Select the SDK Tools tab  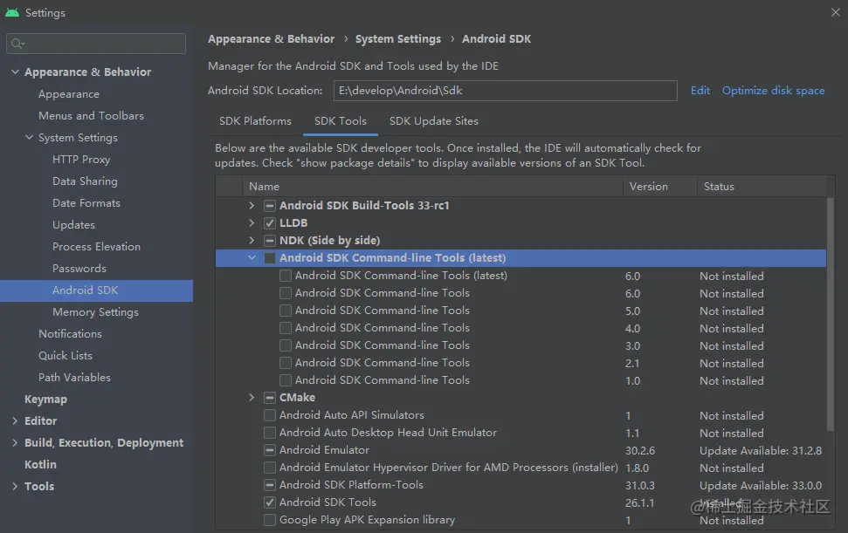point(341,121)
